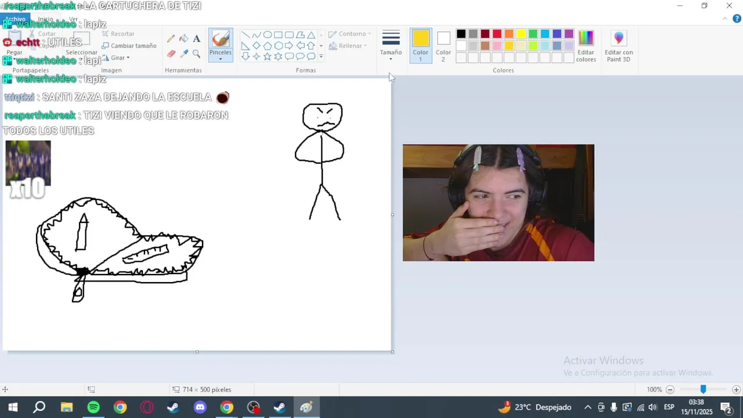
Task: Choose the Isosceles triangle shape
Action: [x=311, y=35]
